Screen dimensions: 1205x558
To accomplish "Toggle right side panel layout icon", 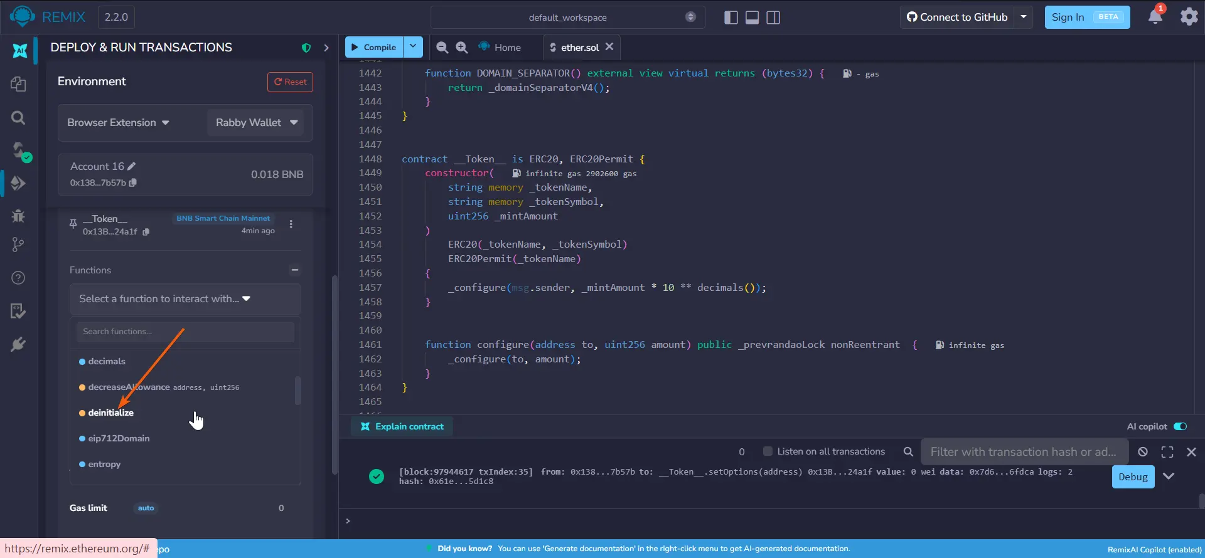I will pos(773,18).
